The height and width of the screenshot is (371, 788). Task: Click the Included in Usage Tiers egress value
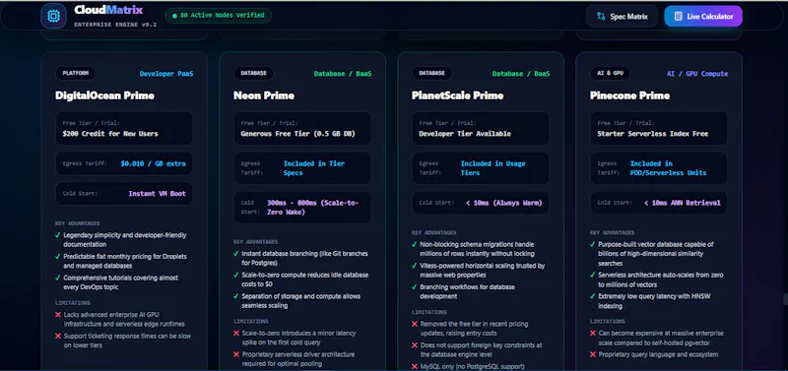click(493, 168)
